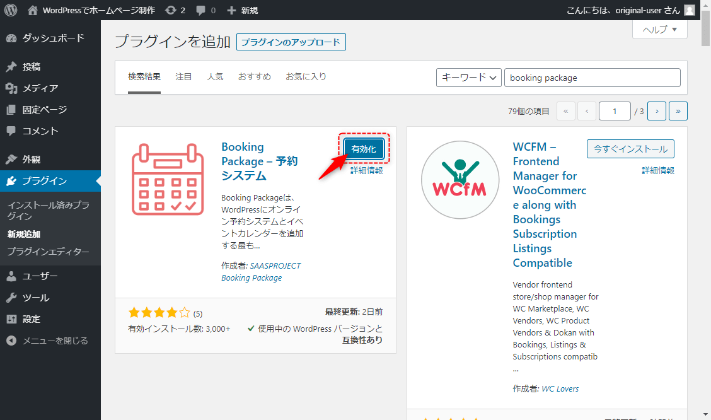
Task: Click the plugin search field
Action: pos(592,78)
